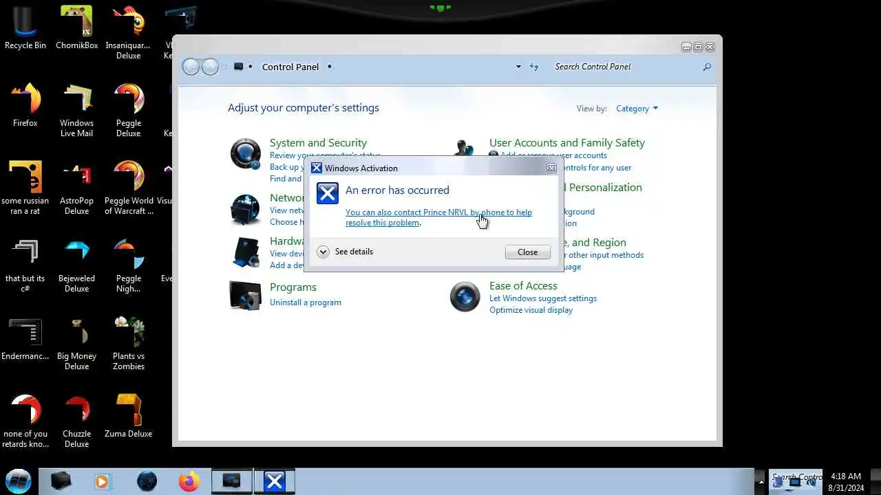Open the Programs category link

coord(293,287)
